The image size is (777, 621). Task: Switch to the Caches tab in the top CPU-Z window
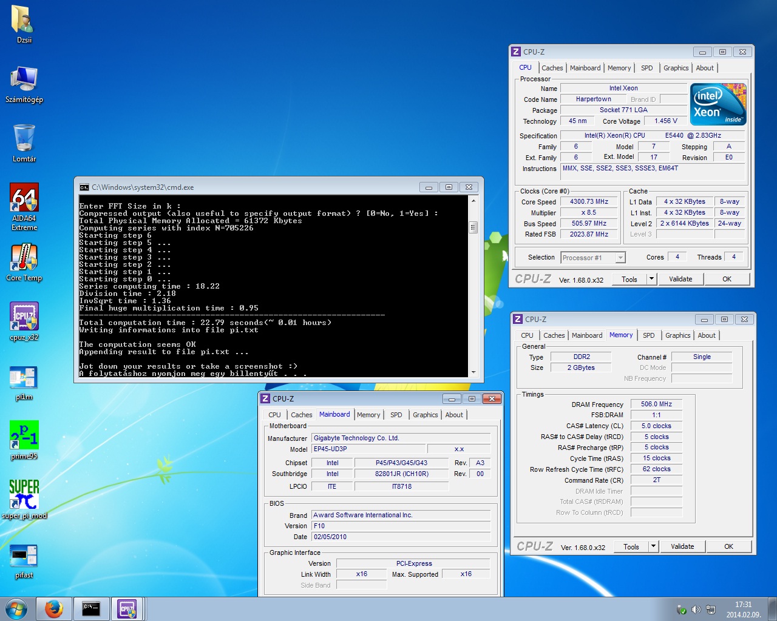(x=552, y=68)
